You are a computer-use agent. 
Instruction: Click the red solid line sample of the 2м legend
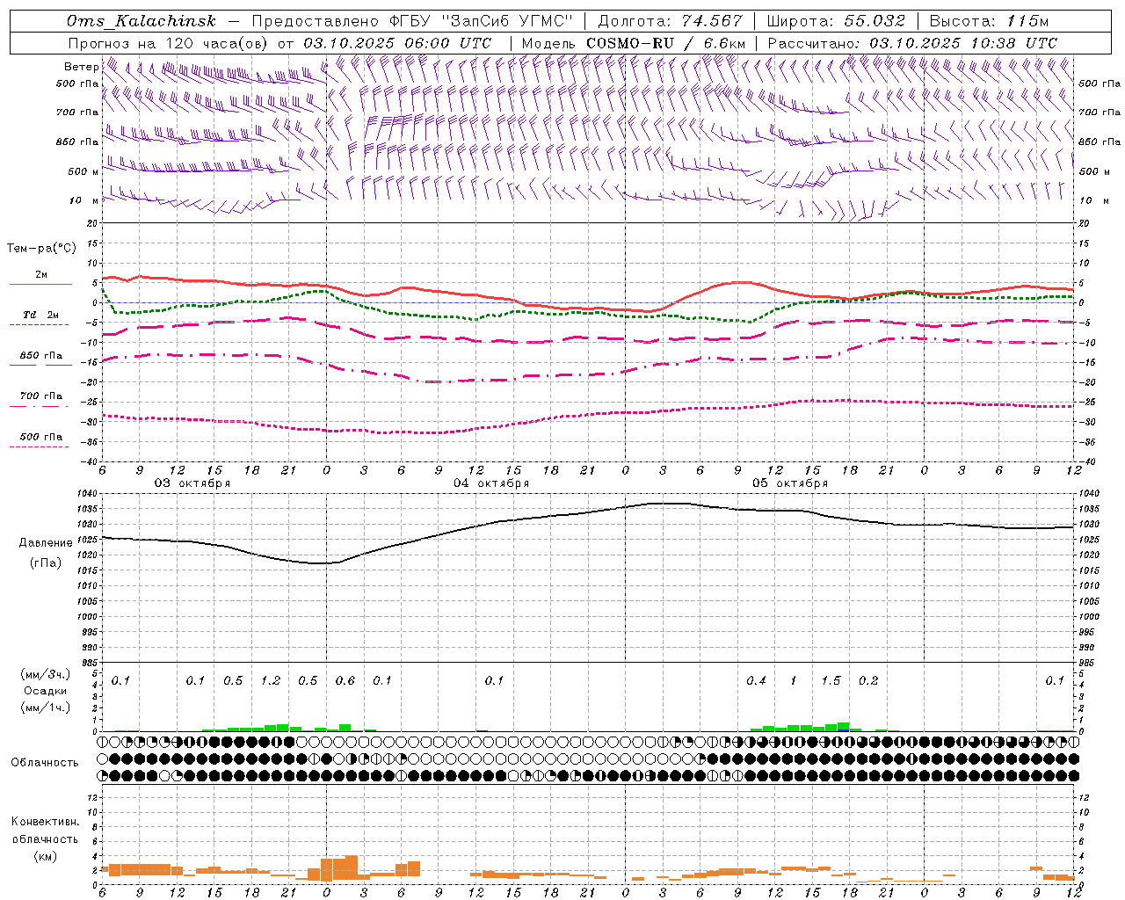click(x=40, y=285)
